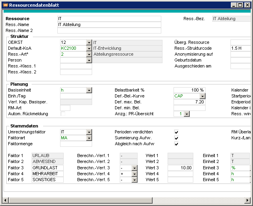Click the empty Ress.-Name 2 field
The height and width of the screenshot is (206, 253).
pyautogui.click(x=109, y=31)
